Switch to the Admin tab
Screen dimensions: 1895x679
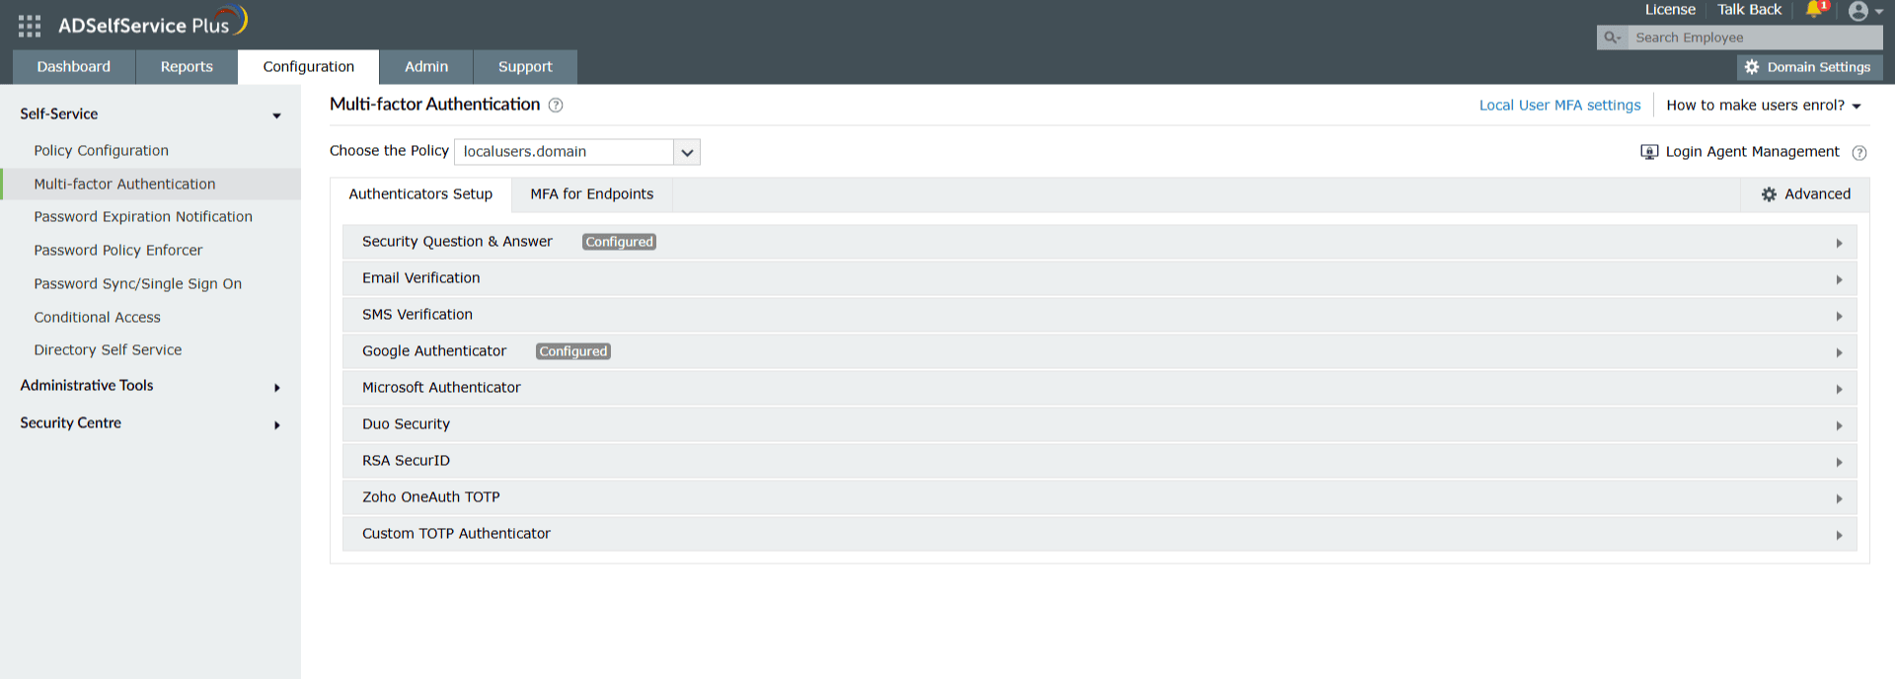[x=426, y=67]
